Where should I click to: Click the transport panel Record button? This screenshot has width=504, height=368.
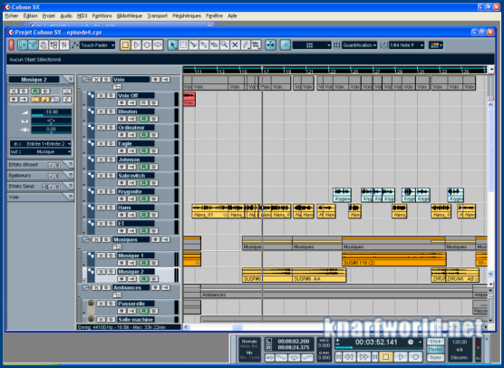(415, 357)
